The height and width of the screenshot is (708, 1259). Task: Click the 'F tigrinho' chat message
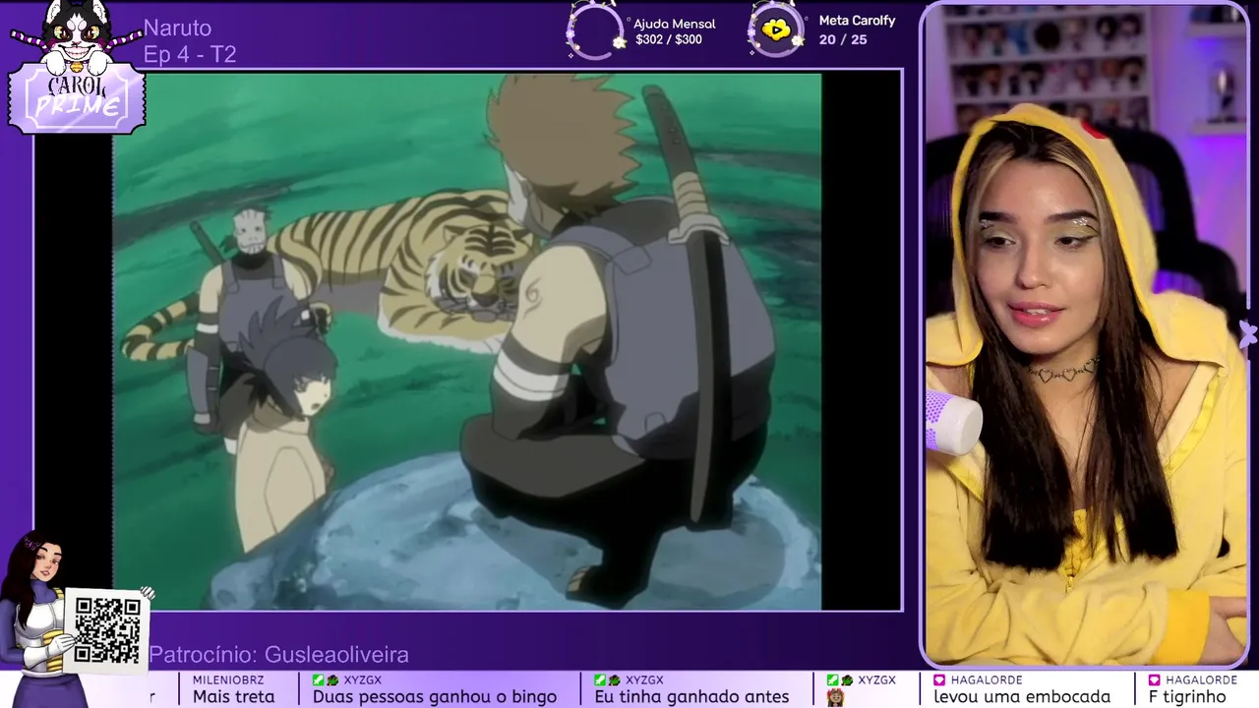[x=1187, y=697]
